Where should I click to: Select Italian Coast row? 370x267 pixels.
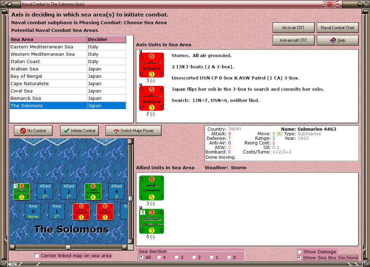tap(68, 61)
